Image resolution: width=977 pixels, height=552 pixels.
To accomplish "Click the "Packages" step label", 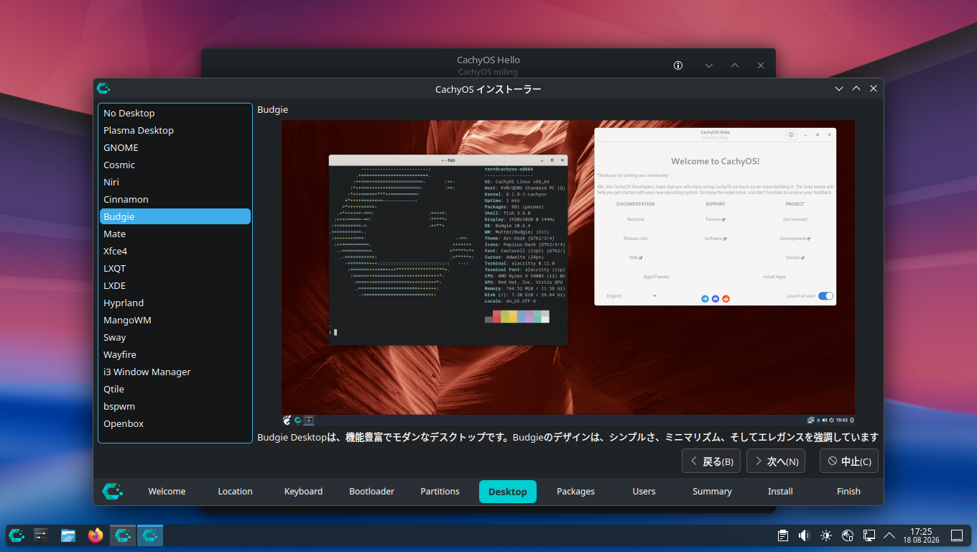I will click(x=575, y=492).
